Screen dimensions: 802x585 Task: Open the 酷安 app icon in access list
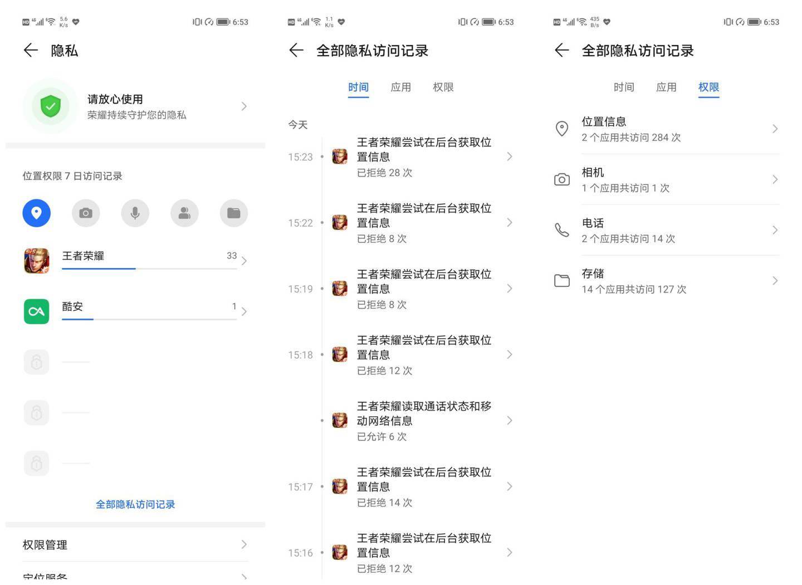(36, 311)
